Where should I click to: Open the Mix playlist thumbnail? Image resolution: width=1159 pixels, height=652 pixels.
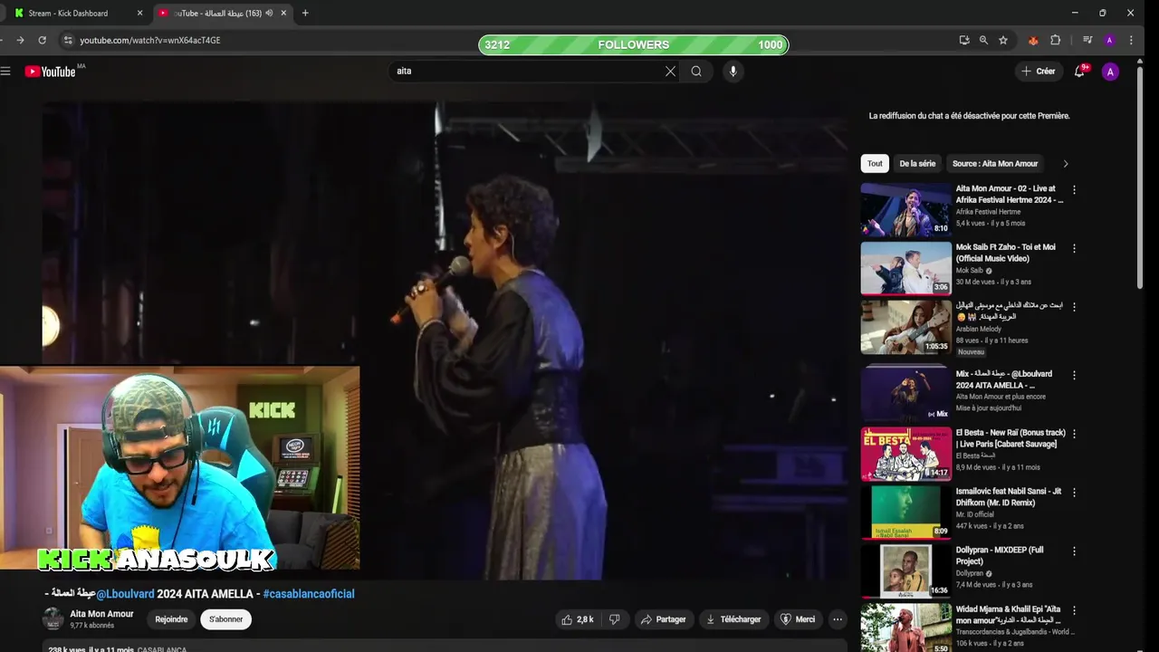point(905,394)
